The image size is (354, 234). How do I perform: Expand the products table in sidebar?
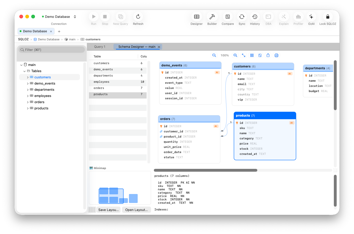[x=28, y=108]
